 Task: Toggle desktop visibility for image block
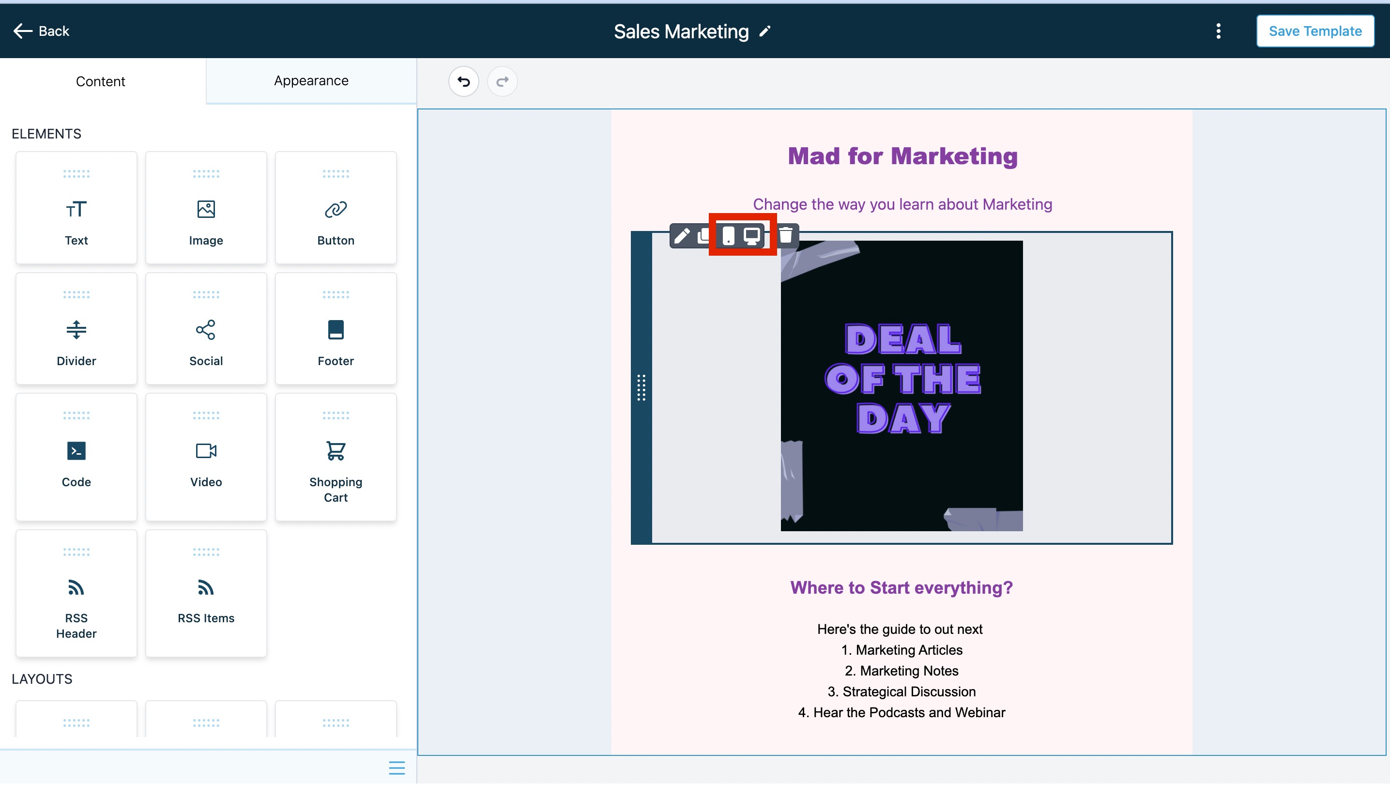(751, 236)
